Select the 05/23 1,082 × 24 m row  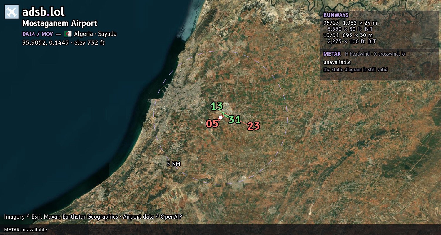coord(350,23)
